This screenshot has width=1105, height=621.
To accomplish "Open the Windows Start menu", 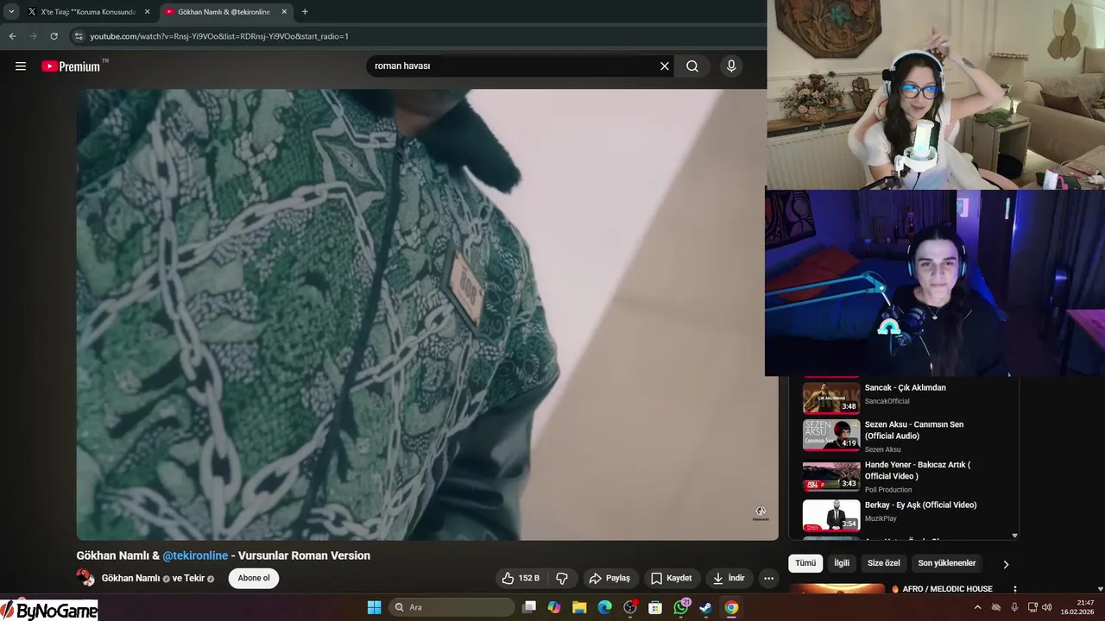I will pyautogui.click(x=374, y=607).
